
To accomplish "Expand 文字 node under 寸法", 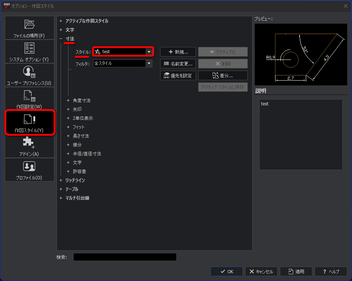I will [x=68, y=162].
